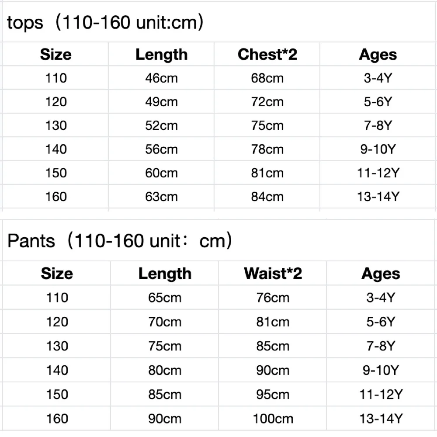Click the 90cm pants length cell
This screenshot has width=437, height=437.
coord(165,418)
